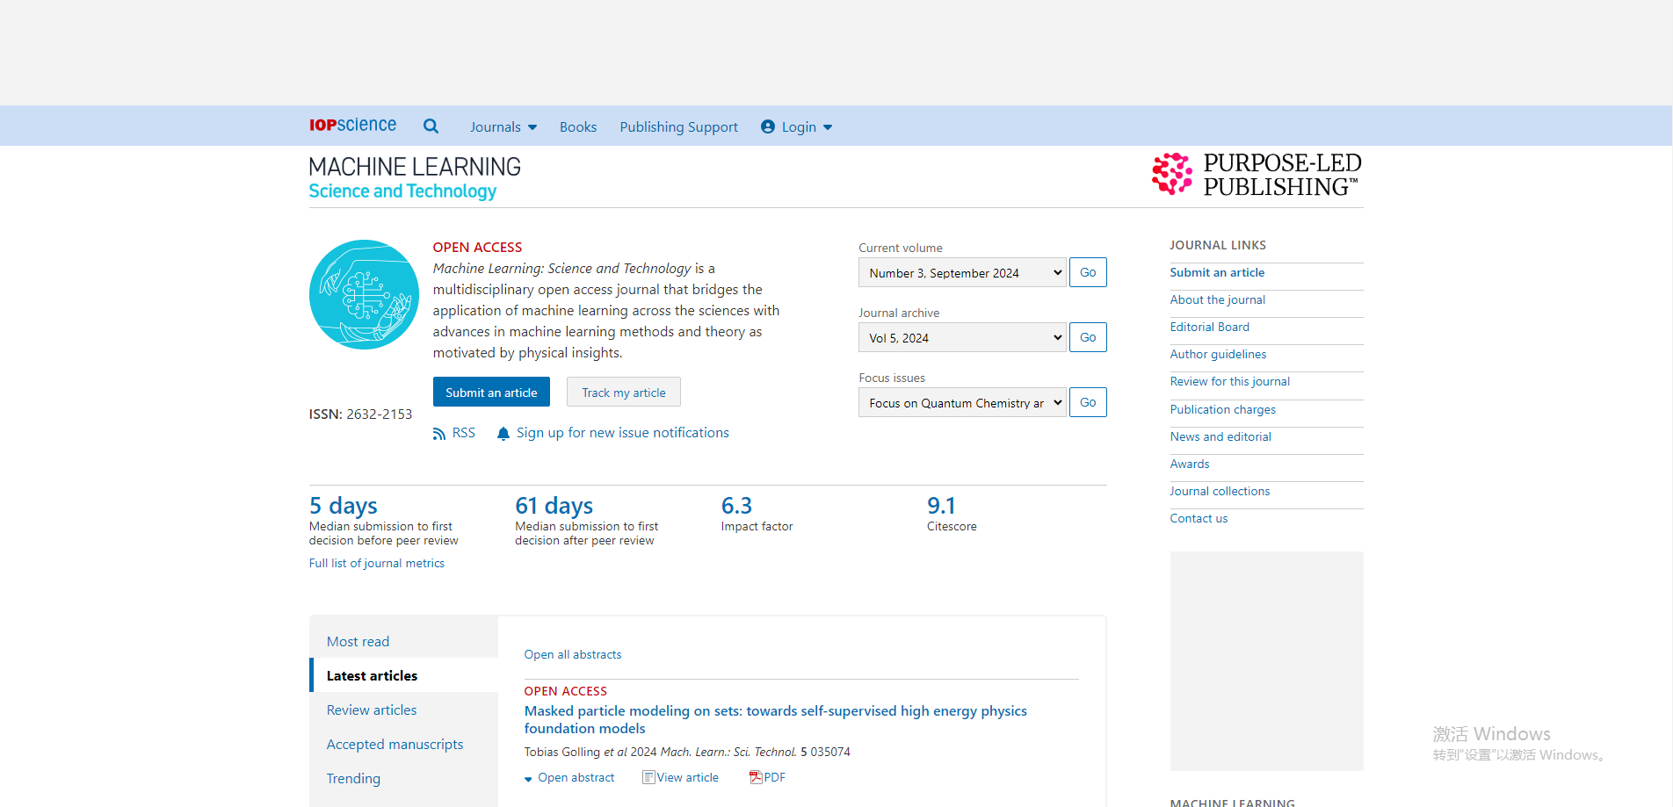This screenshot has height=807, width=1673.
Task: Click the blue Submit an article button
Action: (x=491, y=392)
